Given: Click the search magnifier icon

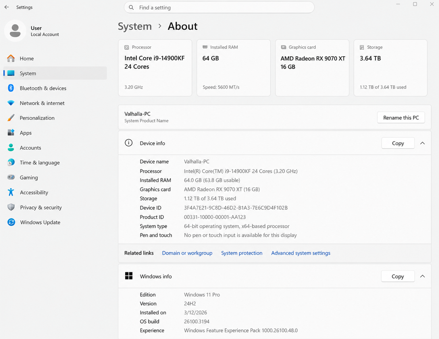Looking at the screenshot, I should tap(132, 7).
